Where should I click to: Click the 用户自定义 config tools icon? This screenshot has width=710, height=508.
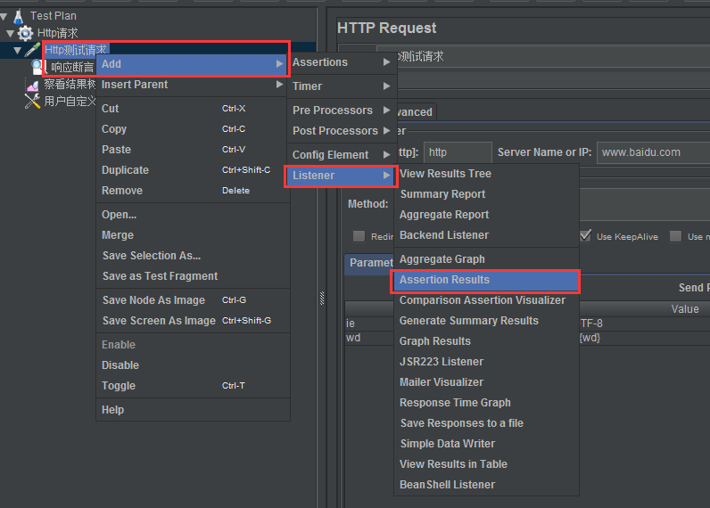click(32, 102)
